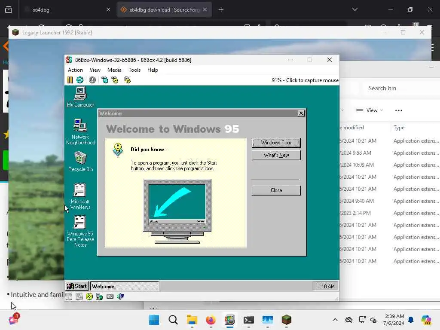Viewport: 440px width, 330px height.
Task: Open the View menu in 86Box
Action: (x=95, y=70)
